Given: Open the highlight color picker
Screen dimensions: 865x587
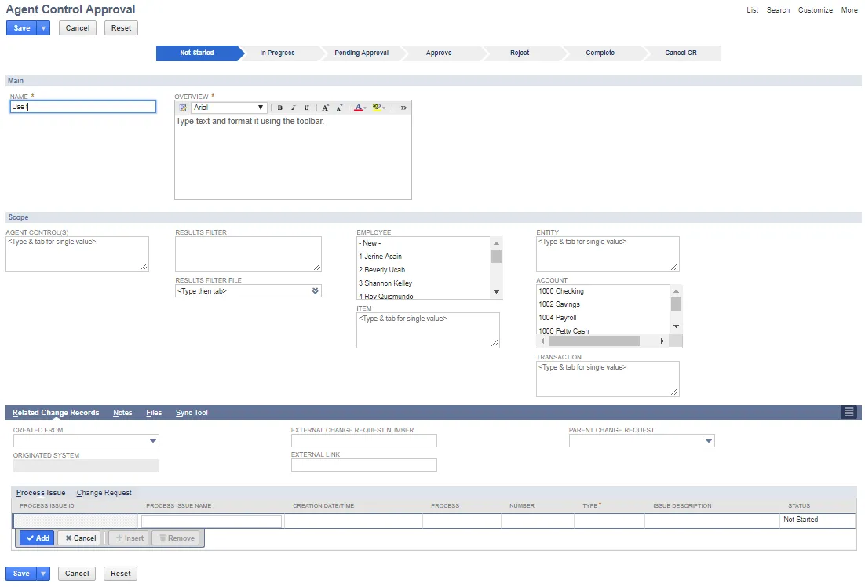Looking at the screenshot, I should pyautogui.click(x=378, y=108).
